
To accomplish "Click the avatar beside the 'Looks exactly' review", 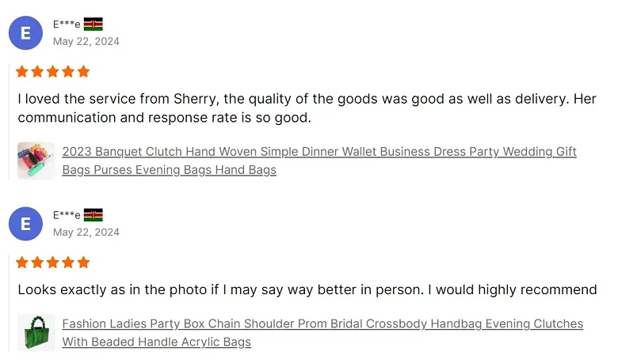I will 25,224.
